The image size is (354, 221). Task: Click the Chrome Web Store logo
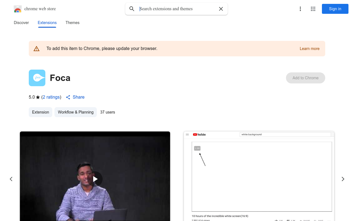tap(18, 9)
